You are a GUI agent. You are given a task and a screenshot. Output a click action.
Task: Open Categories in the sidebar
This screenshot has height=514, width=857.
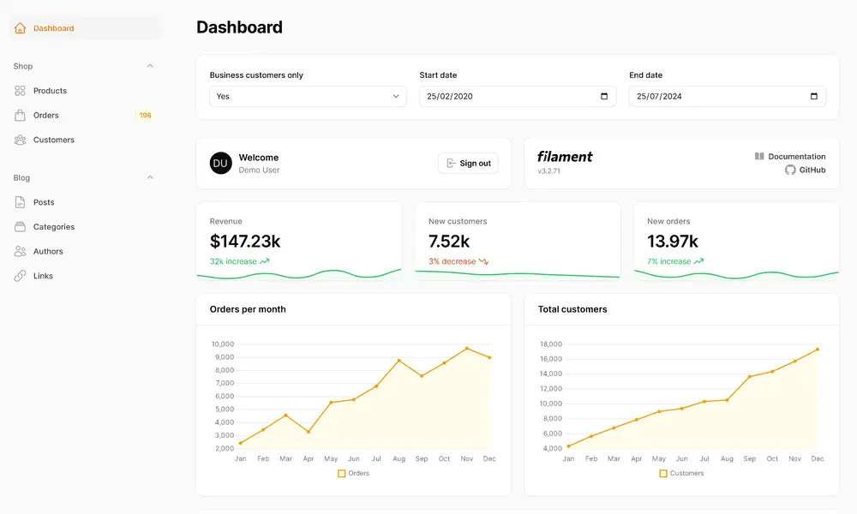85,227
